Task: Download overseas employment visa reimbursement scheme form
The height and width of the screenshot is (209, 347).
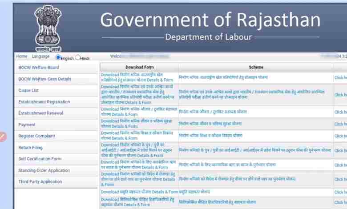Action: 138,179
